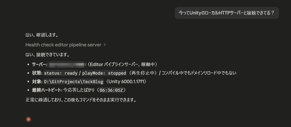Click the 'はい、接続できています。' line
The width and height of the screenshot is (291, 127).
coord(48,55)
